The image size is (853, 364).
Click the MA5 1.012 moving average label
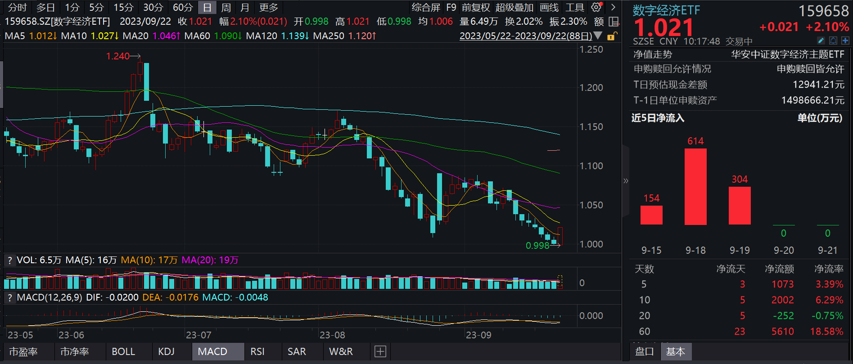coord(31,36)
